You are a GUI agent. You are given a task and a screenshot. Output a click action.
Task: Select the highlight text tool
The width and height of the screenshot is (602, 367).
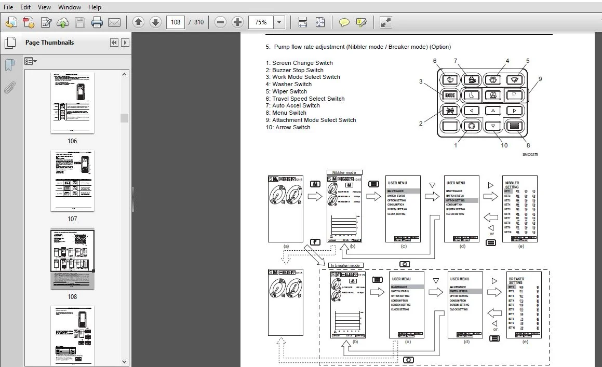click(362, 22)
